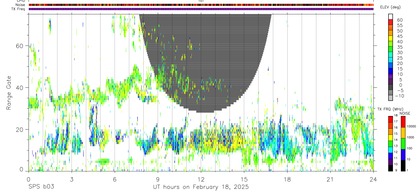Screen dimensions: 420x194
Task: Select the yellow segment of the TX FRQ color bar
Action: pyautogui.click(x=391, y=138)
